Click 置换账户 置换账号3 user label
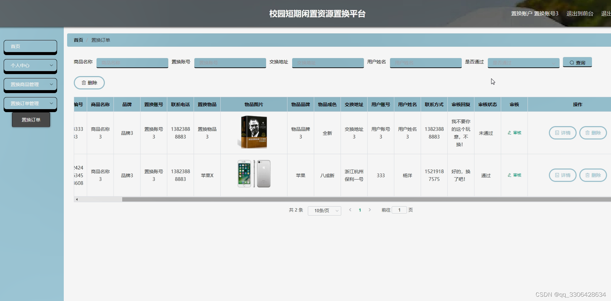The height and width of the screenshot is (301, 611). (x=535, y=14)
